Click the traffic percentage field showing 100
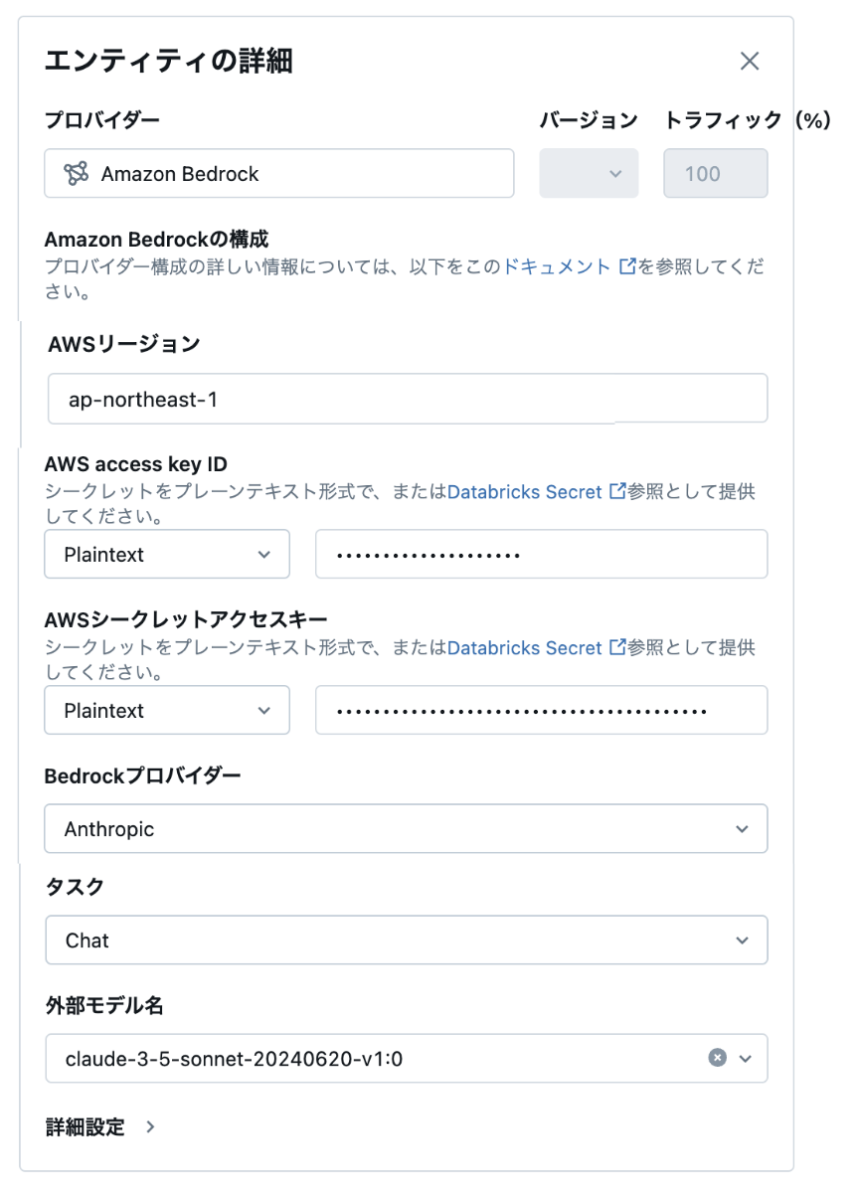The width and height of the screenshot is (859, 1197). tap(716, 173)
